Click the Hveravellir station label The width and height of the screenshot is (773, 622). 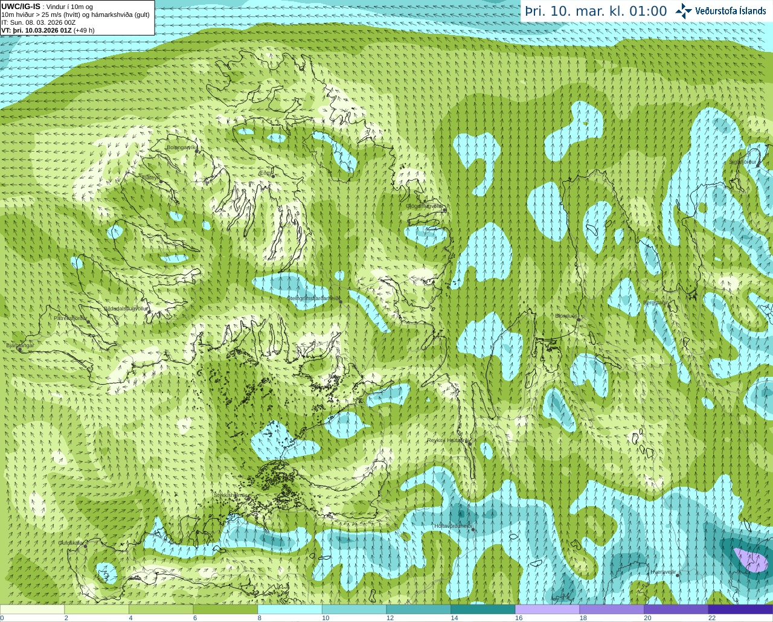point(663,572)
